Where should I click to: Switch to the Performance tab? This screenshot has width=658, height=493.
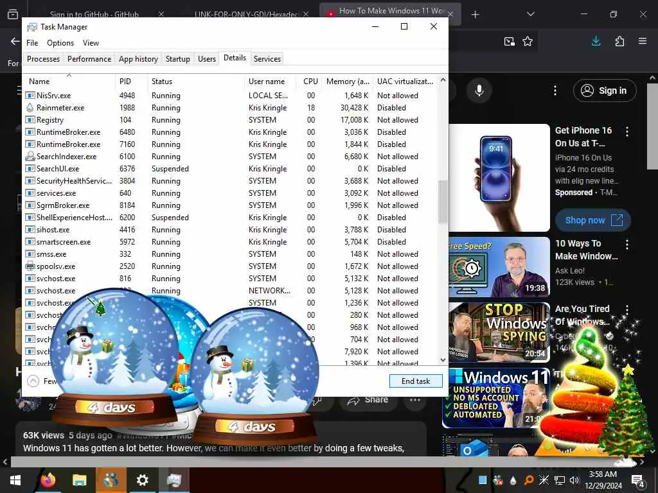coord(89,58)
